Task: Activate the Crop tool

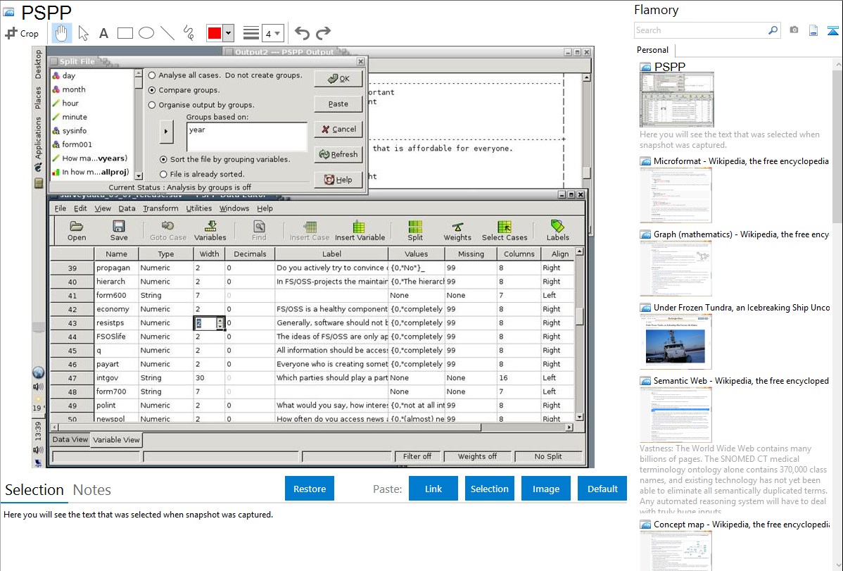Action: (x=22, y=33)
